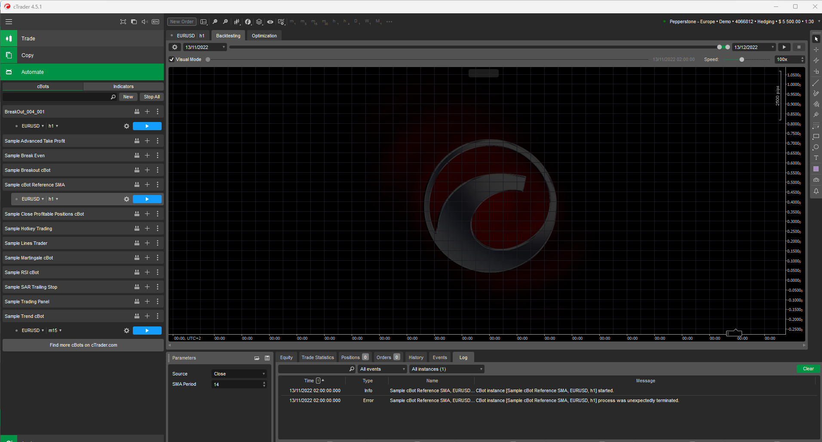Open the chart template settings icon

click(x=281, y=21)
